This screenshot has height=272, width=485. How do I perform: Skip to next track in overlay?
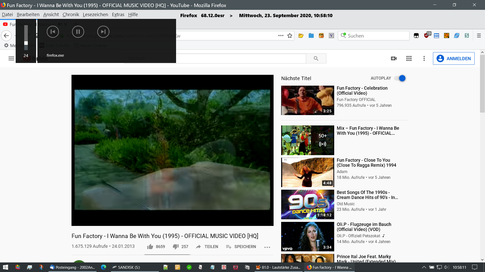coord(103,32)
